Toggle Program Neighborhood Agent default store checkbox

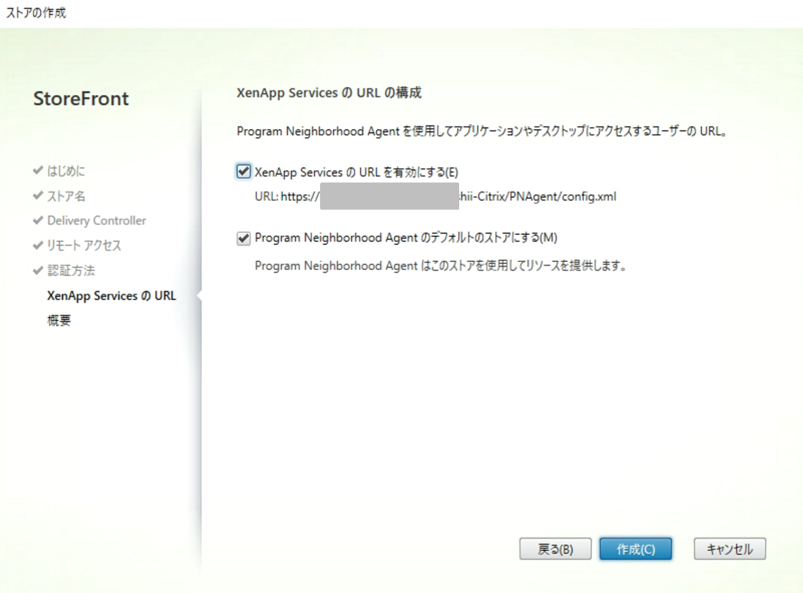243,238
